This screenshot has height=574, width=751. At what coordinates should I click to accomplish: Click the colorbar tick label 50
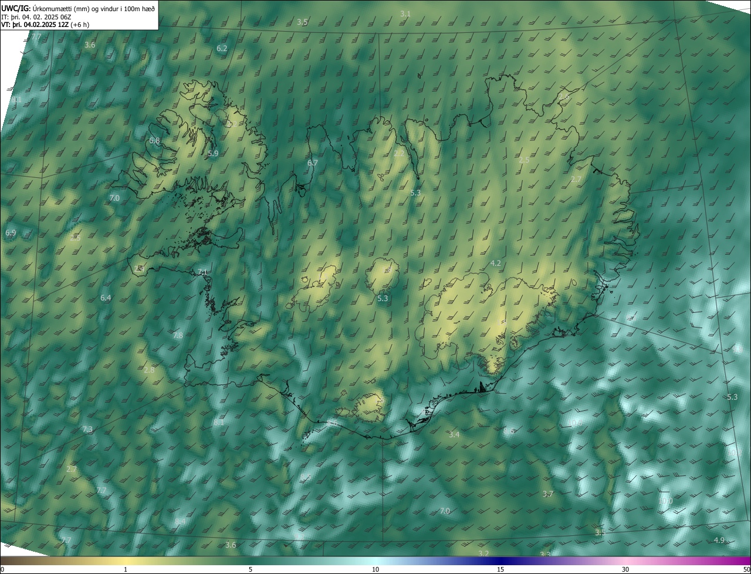tap(746, 569)
